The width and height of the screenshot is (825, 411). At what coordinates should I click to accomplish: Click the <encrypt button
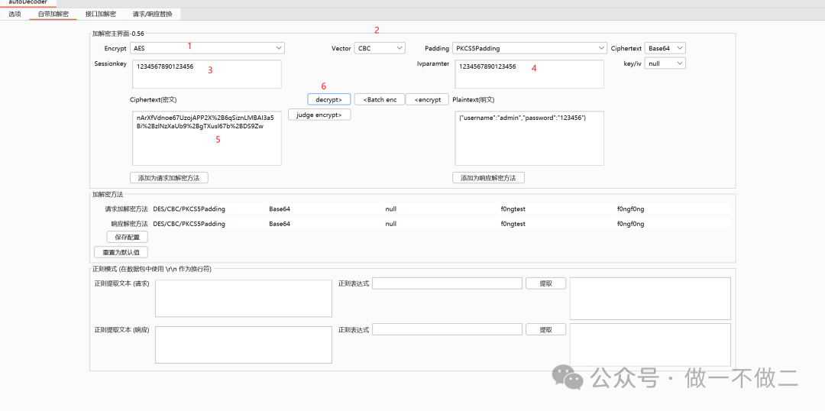[x=426, y=99]
